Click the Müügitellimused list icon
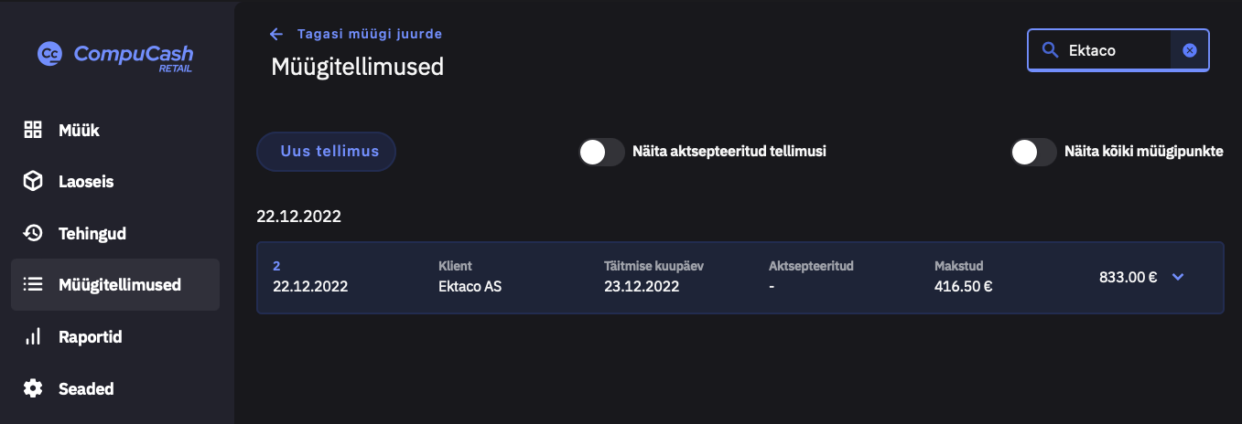This screenshot has width=1242, height=424. pyautogui.click(x=33, y=285)
